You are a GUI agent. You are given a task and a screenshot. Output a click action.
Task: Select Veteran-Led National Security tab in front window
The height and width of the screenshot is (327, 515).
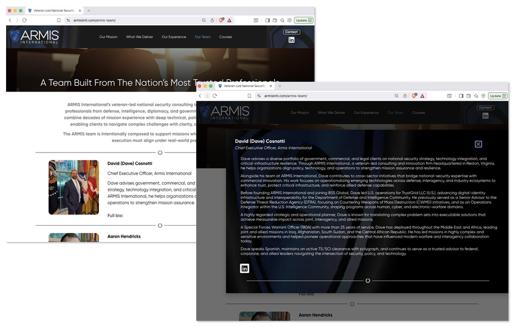(x=245, y=86)
